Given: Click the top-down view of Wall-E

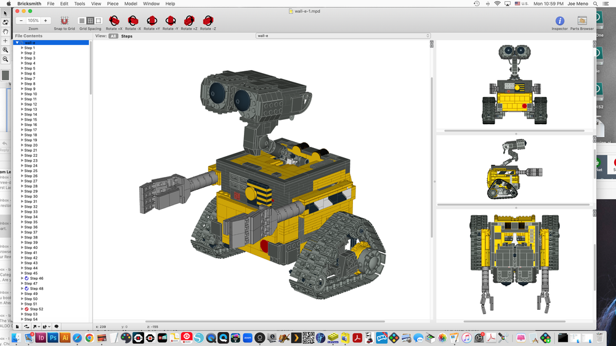Looking at the screenshot, I should tap(514, 263).
